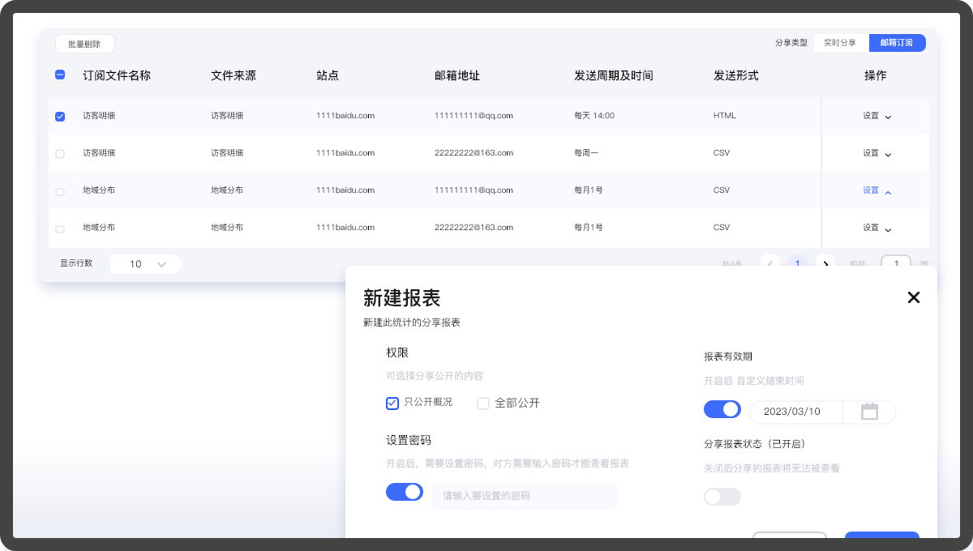The image size is (973, 551).
Task: Turn off the 设置密码 toggle switch
Action: (x=405, y=492)
